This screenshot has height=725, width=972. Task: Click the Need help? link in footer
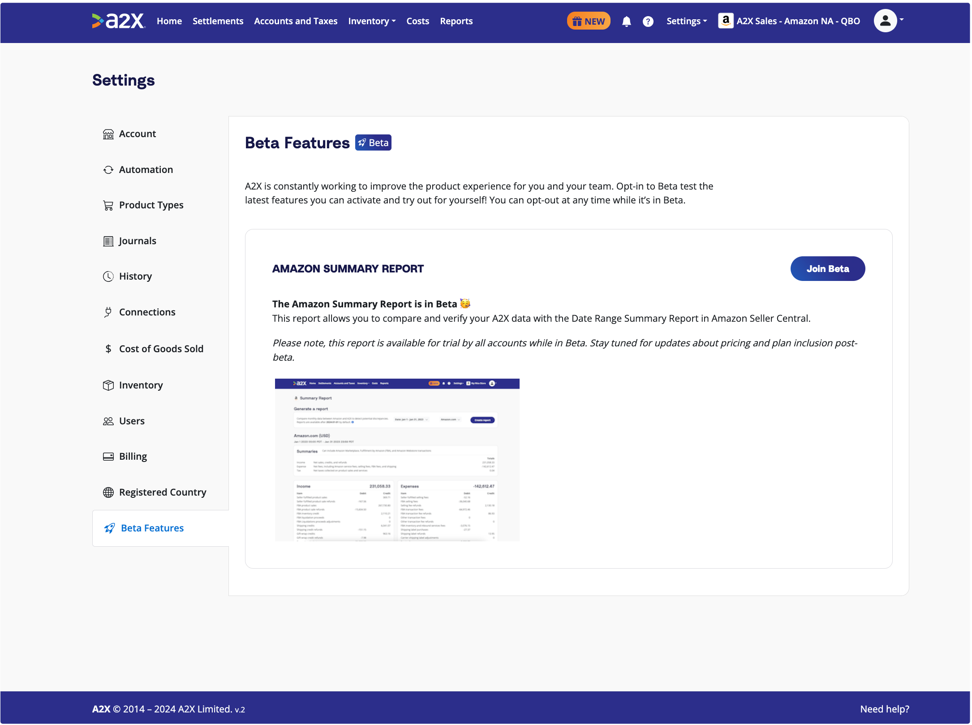click(x=884, y=709)
